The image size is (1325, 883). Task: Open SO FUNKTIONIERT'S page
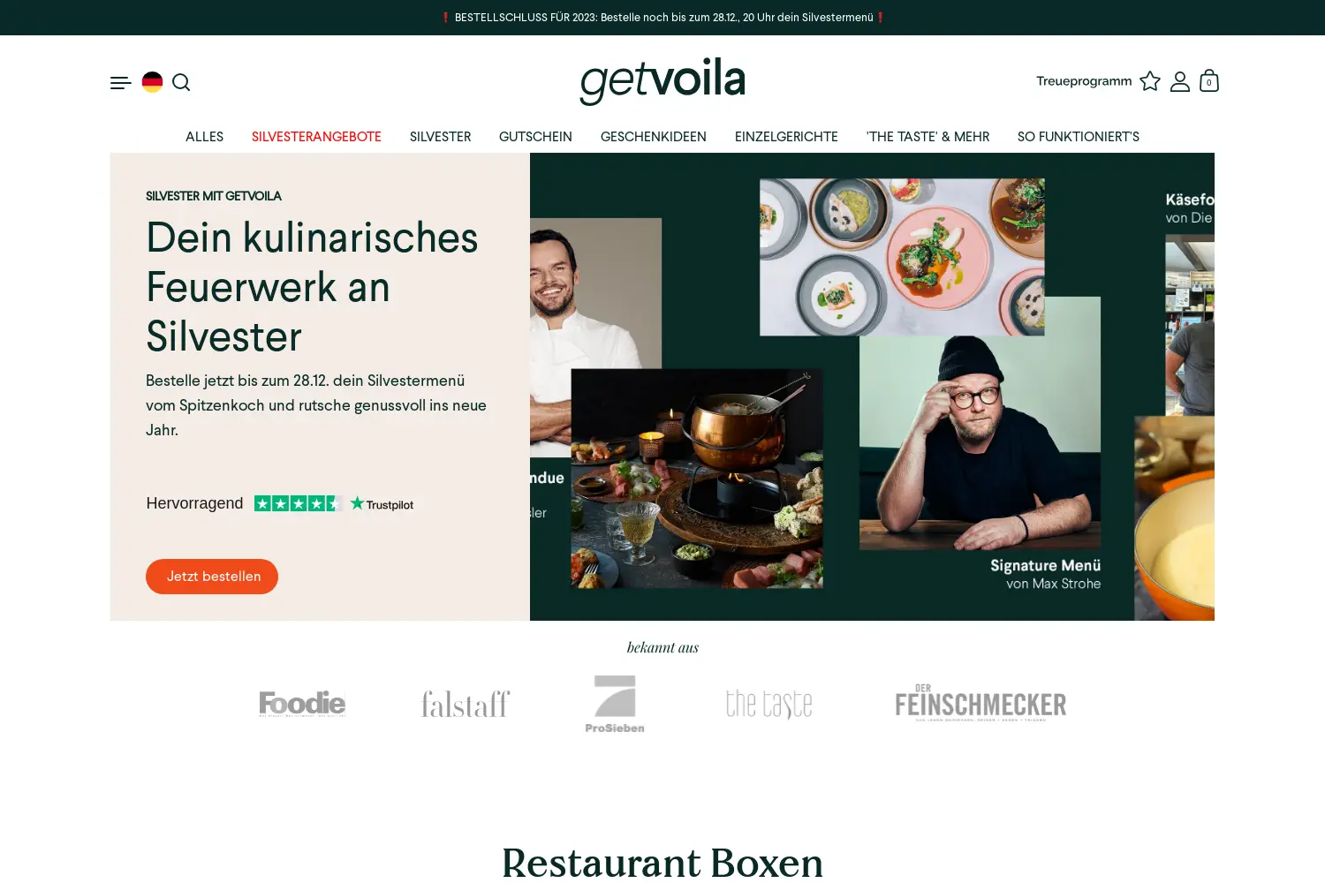tap(1079, 137)
